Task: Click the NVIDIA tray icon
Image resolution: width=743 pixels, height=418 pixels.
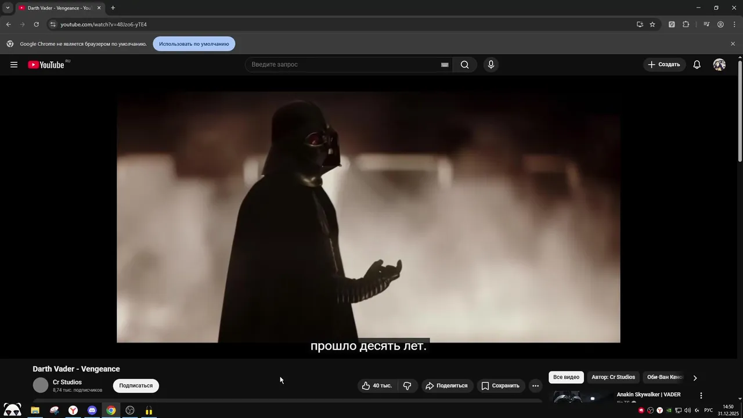Action: (669, 410)
